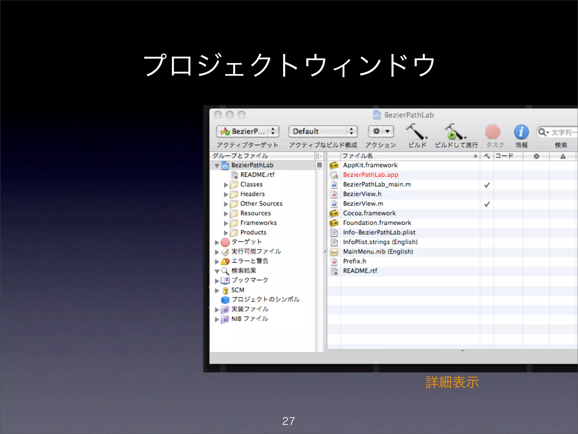Image resolution: width=578 pixels, height=434 pixels.
Task: Open the blue Info icon
Action: coord(521,132)
